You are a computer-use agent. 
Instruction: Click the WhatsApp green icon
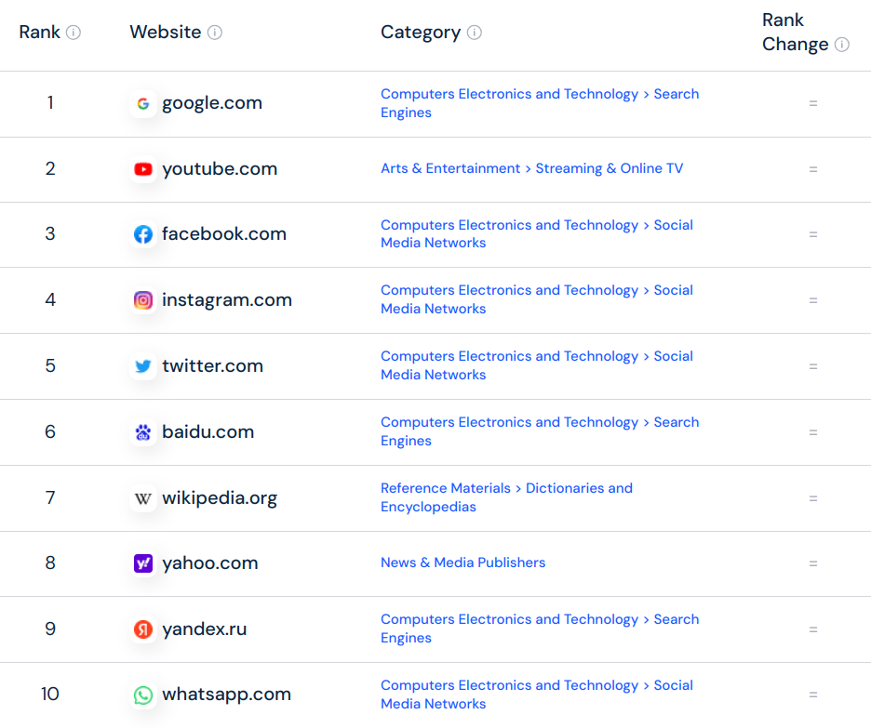[x=143, y=695]
